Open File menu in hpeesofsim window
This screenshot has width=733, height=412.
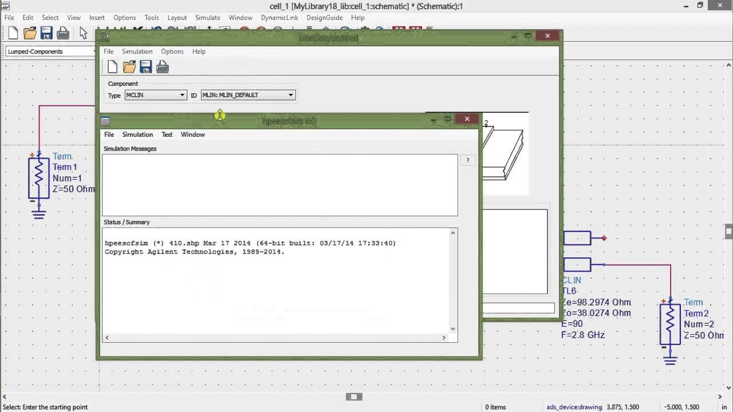[109, 134]
